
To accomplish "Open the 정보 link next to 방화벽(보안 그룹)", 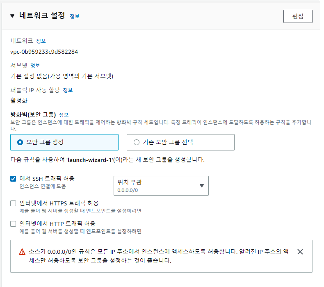I will tap(64, 115).
